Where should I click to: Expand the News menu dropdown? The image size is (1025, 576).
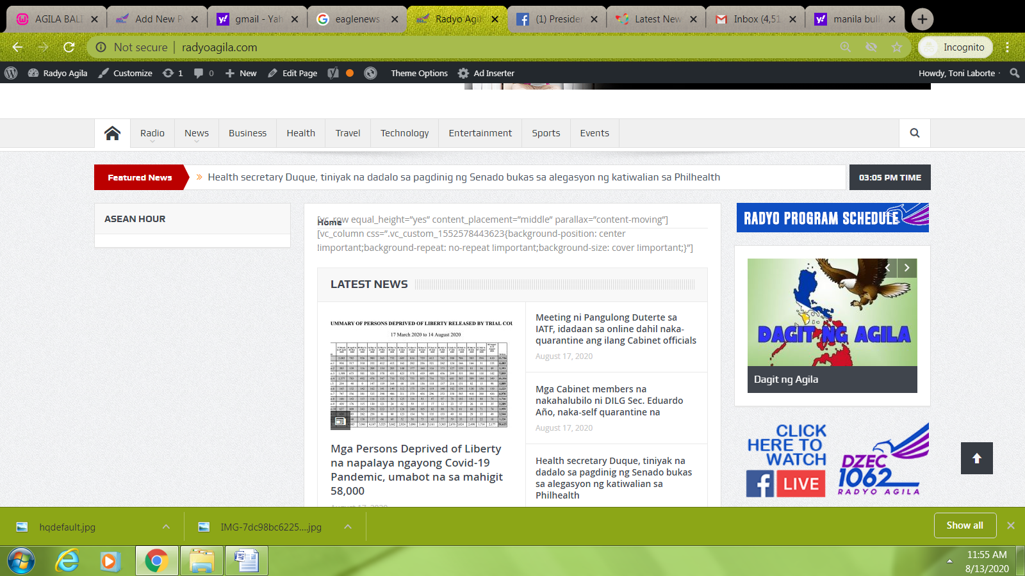point(197,134)
